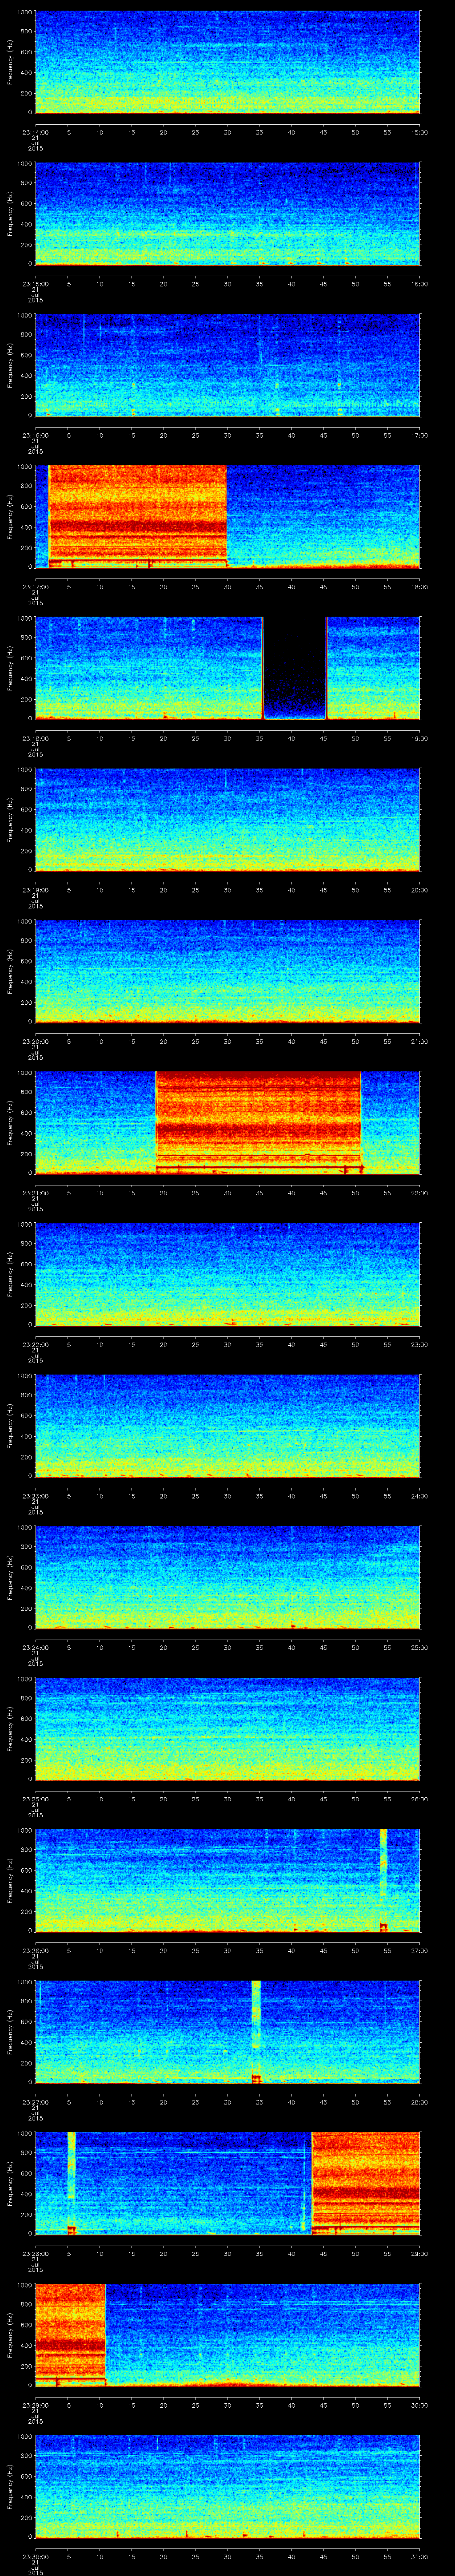Screen dimensions: 455x2576
Task: Select the 23:25:00 start time label
Action: [x=35, y=1798]
